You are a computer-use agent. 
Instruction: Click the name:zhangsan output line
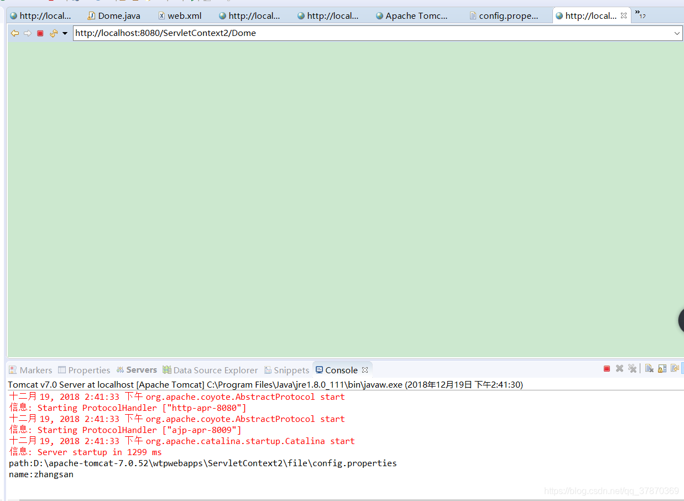click(41, 474)
